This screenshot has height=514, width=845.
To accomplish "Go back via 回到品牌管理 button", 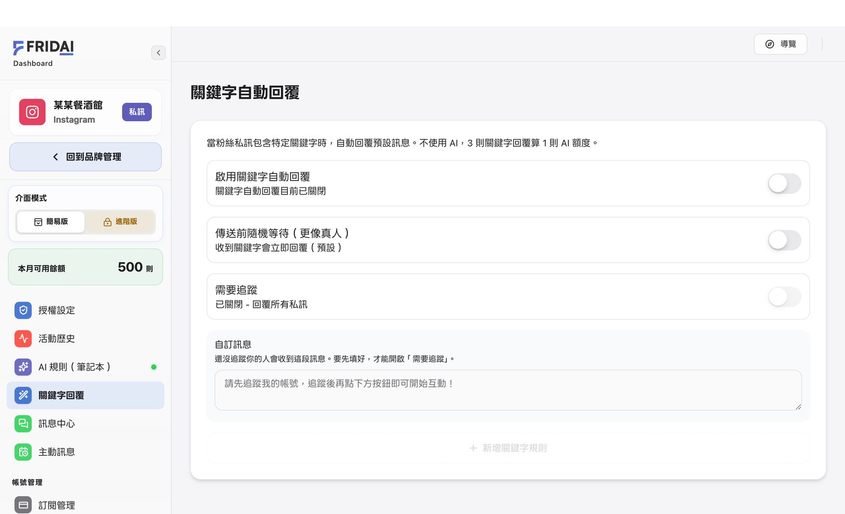I will point(86,157).
